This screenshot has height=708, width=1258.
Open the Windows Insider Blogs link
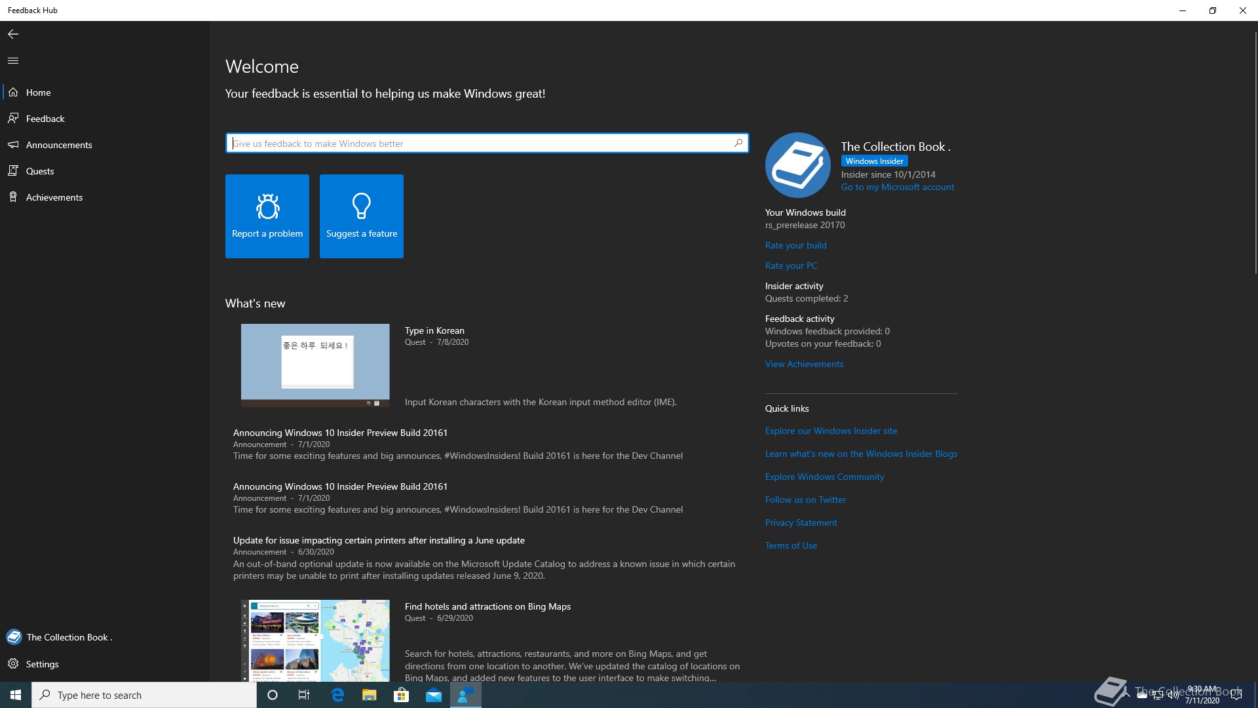tap(861, 454)
